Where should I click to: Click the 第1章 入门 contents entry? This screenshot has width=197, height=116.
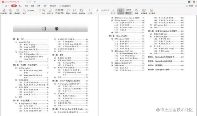click(x=31, y=39)
